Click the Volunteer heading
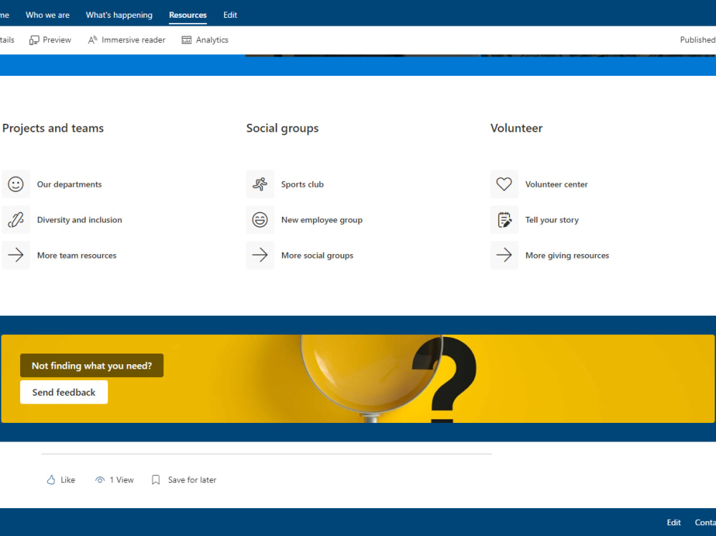The image size is (716, 536). [x=516, y=128]
